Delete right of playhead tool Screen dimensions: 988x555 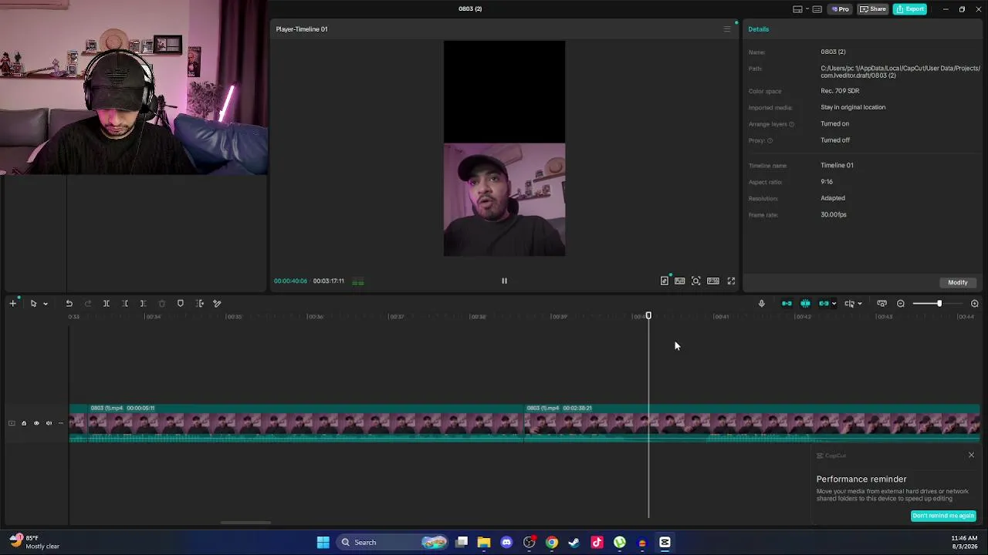click(143, 304)
